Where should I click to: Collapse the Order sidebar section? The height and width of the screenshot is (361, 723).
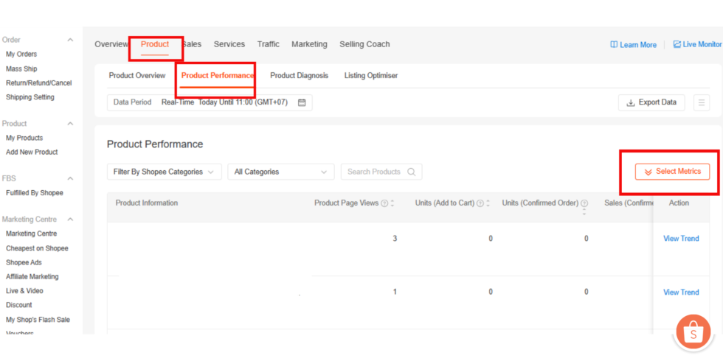[x=70, y=40]
